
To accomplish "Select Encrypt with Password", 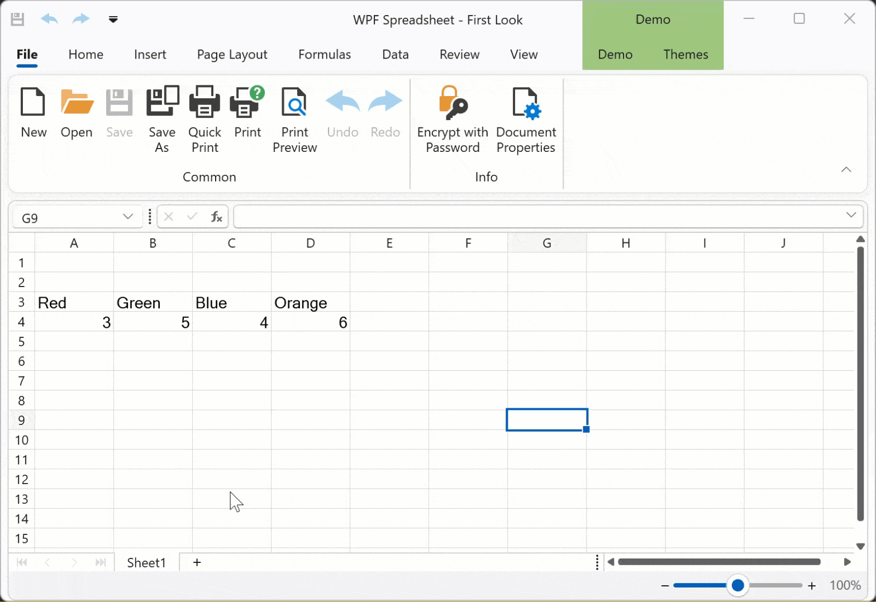I will coord(453,102).
